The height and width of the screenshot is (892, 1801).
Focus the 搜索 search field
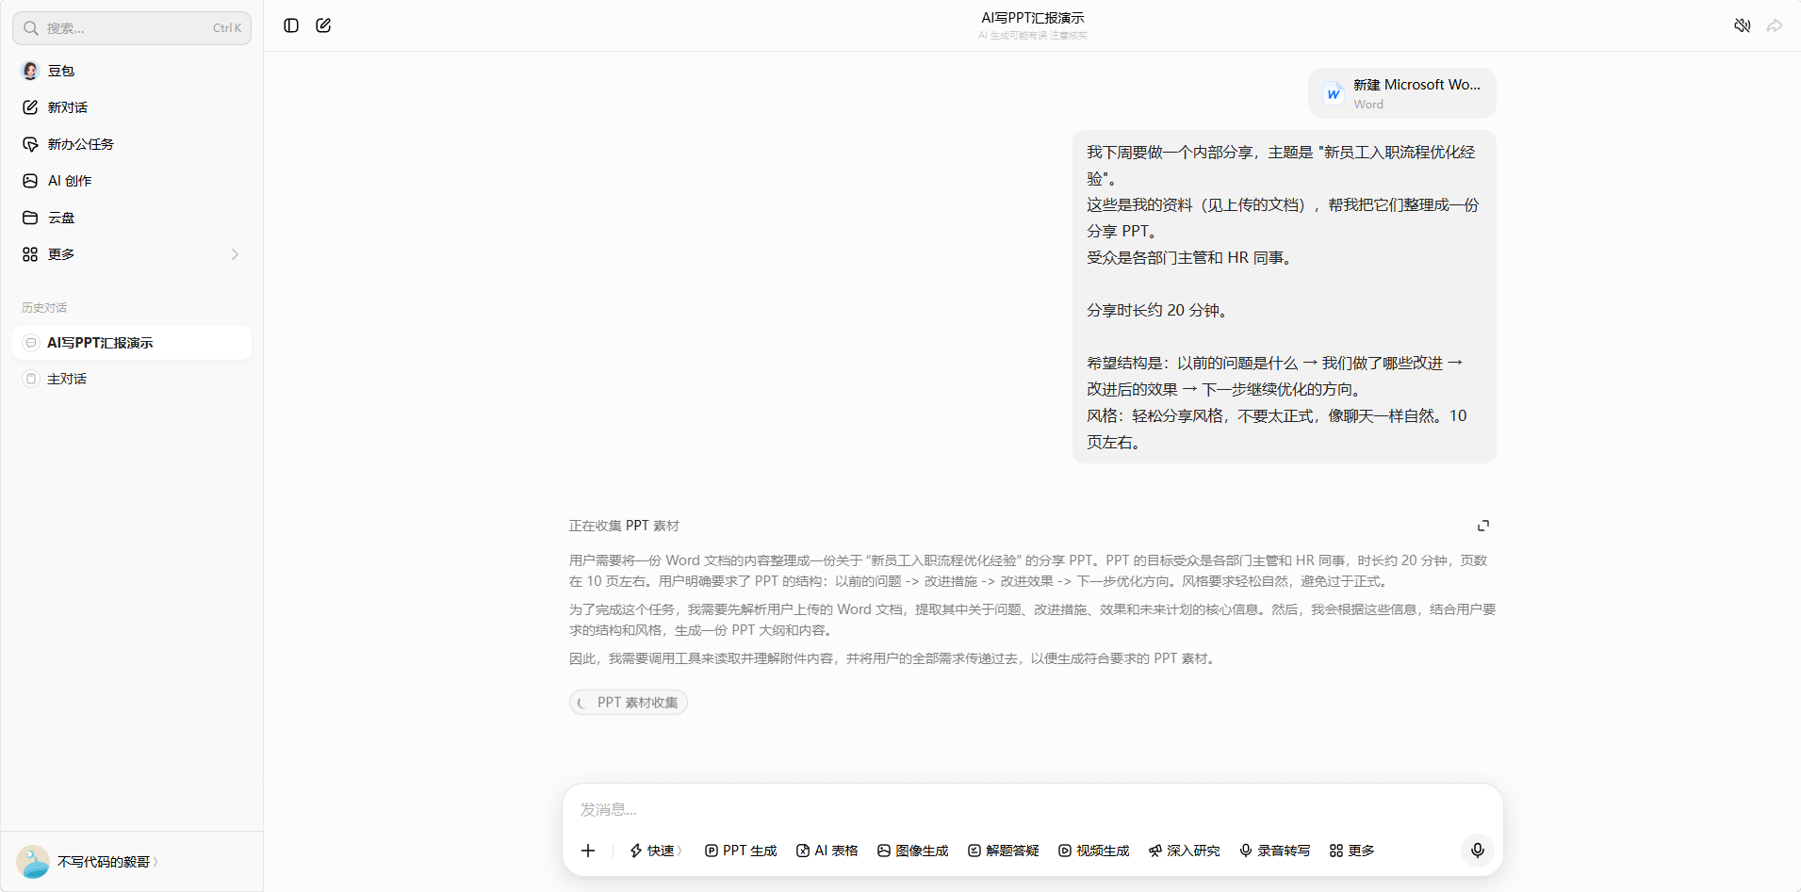132,28
